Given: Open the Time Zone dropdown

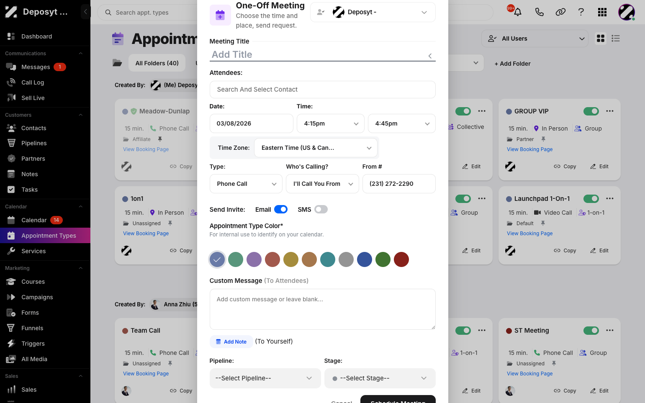Looking at the screenshot, I should (x=316, y=148).
